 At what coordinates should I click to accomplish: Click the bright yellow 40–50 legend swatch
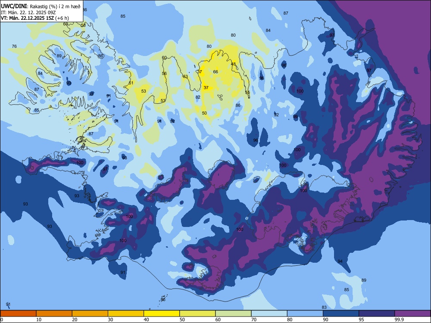[162, 314]
